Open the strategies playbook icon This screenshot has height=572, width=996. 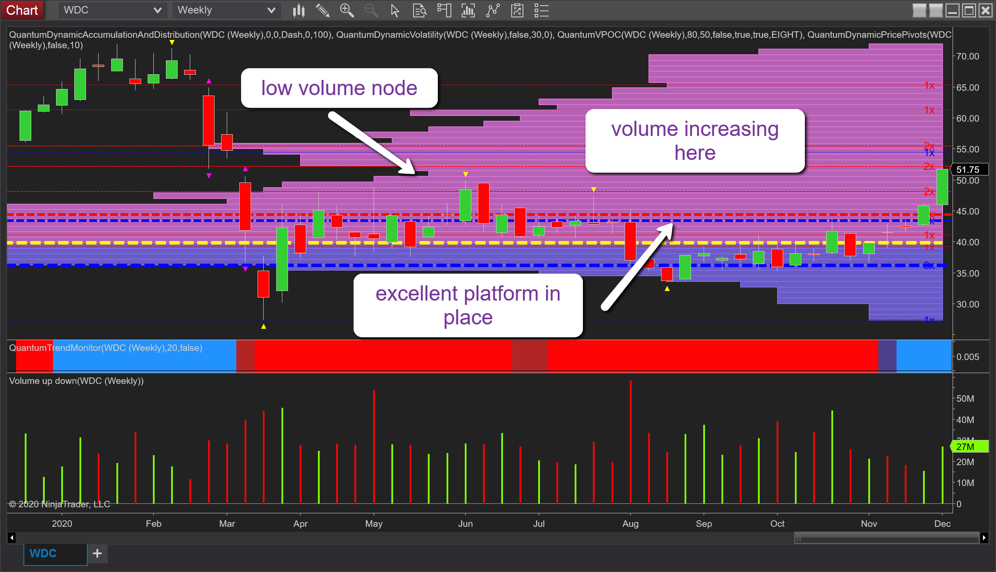[517, 10]
